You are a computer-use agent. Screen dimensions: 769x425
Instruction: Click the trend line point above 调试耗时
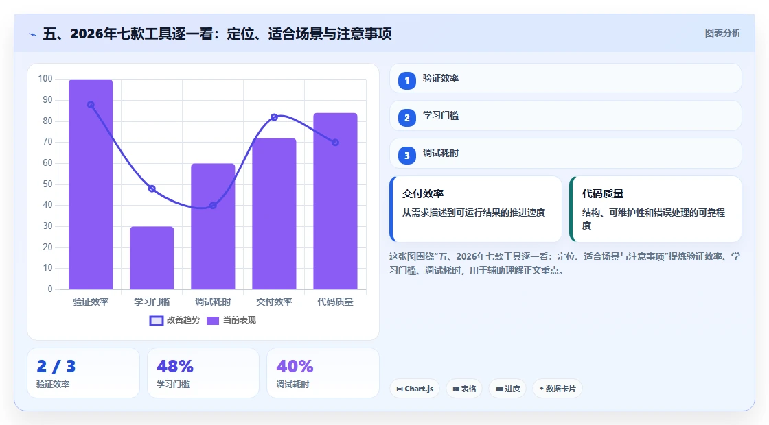[x=213, y=206]
